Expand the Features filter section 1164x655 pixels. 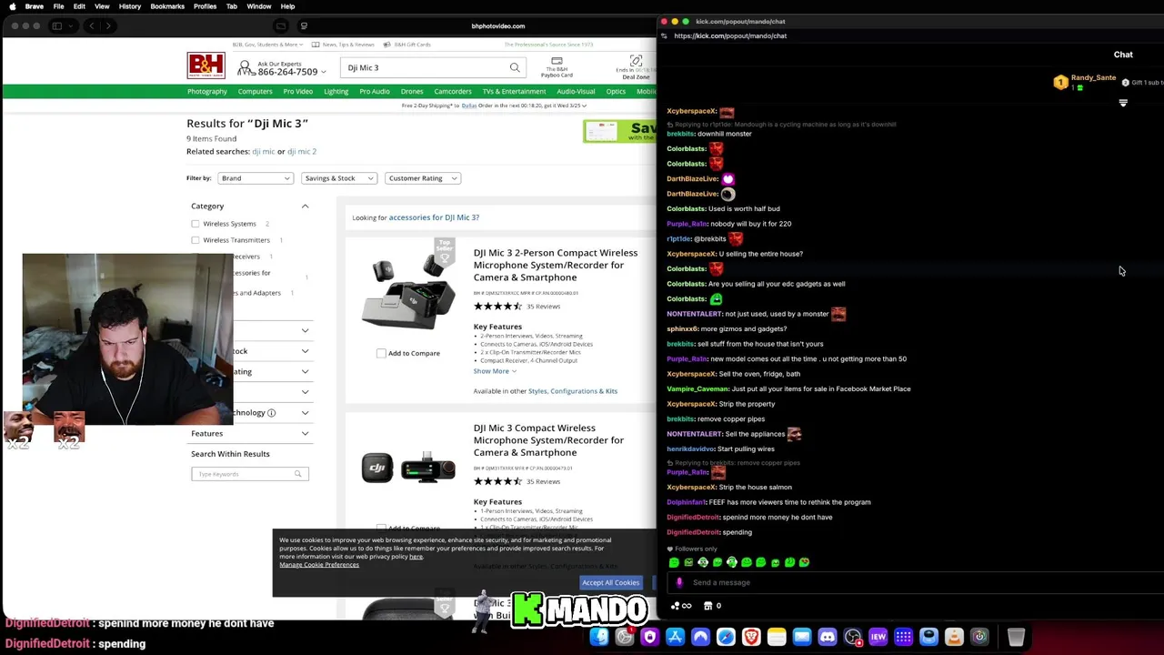coord(305,433)
